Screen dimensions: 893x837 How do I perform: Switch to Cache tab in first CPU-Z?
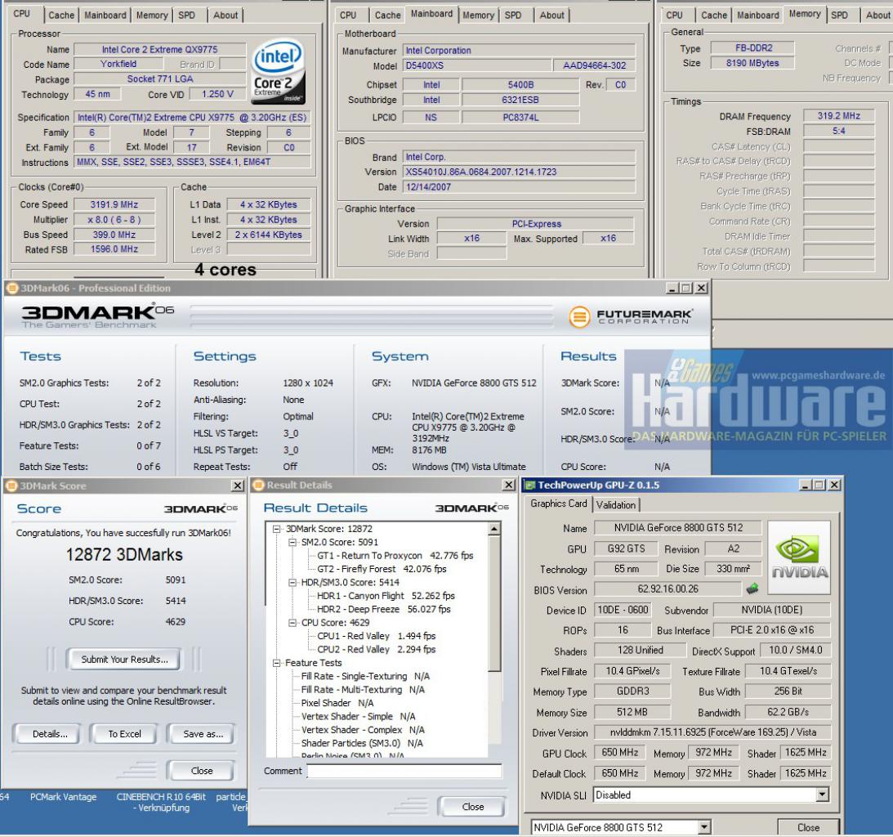(61, 16)
